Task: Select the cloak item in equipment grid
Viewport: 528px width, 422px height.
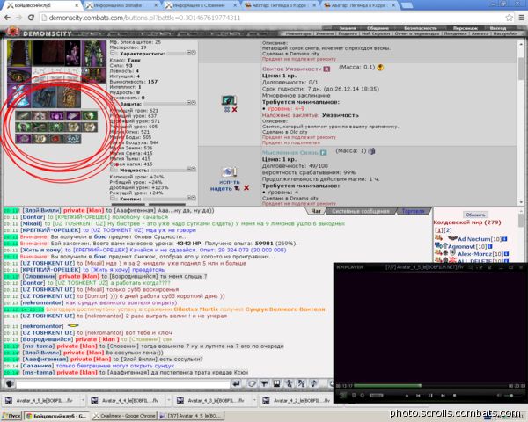Action: [19, 53]
